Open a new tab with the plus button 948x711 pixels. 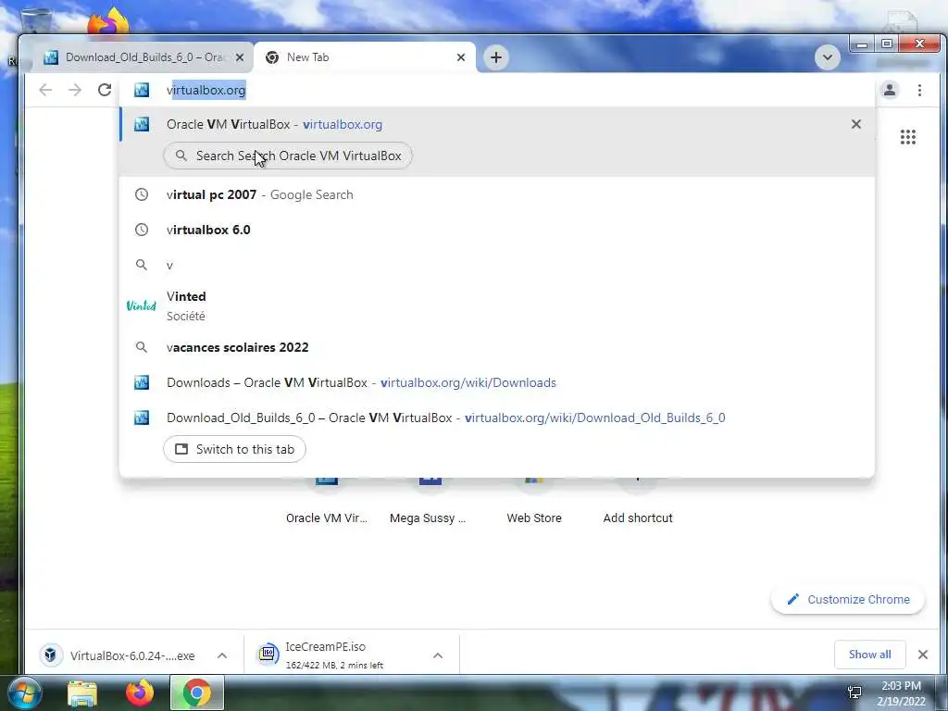point(496,57)
